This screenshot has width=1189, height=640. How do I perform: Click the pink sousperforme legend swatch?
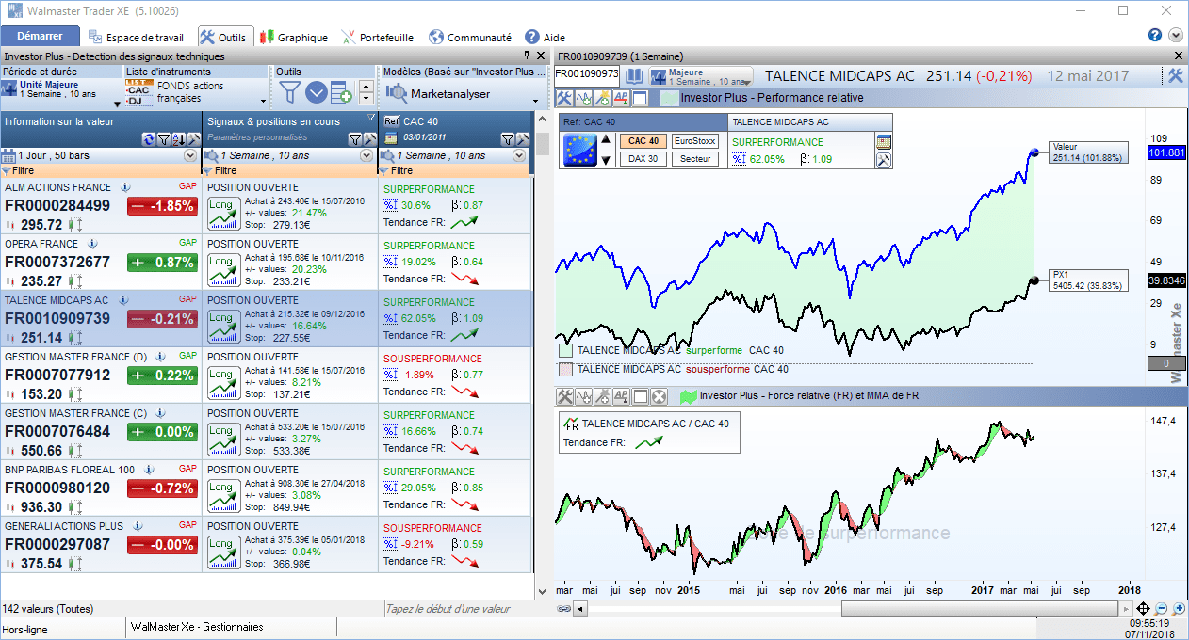[565, 370]
